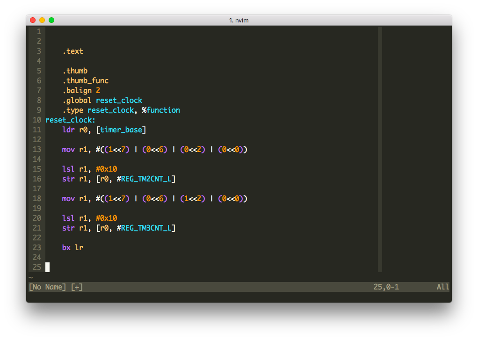The height and width of the screenshot is (340, 478).
Task: Click the 'bx' instruction on line 23
Action: 66,247
